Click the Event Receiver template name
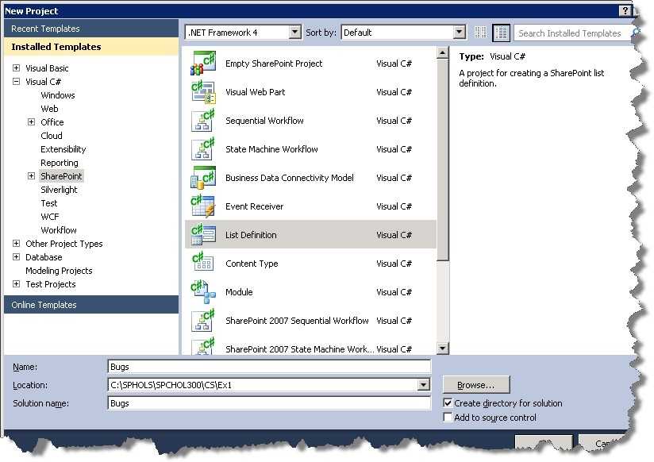 click(x=255, y=206)
